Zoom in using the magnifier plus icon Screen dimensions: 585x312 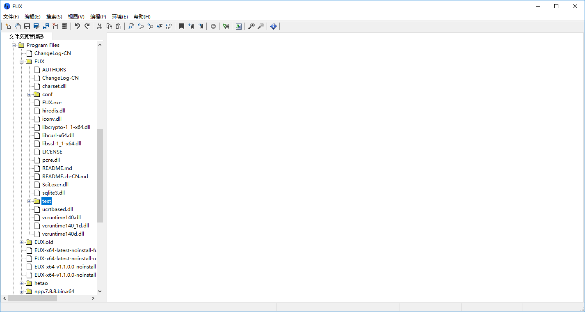251,26
